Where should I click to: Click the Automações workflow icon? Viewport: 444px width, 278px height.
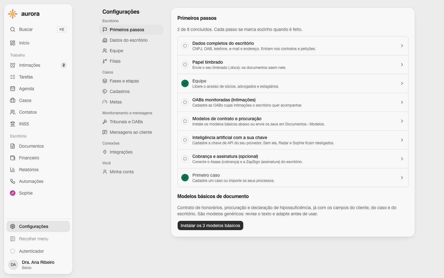(x=13, y=181)
